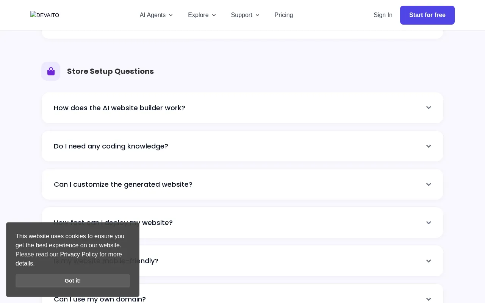This screenshot has height=303, width=485.
Task: Click 'Privacy Policy for more details.' text in cookie banner
Action: (69, 259)
